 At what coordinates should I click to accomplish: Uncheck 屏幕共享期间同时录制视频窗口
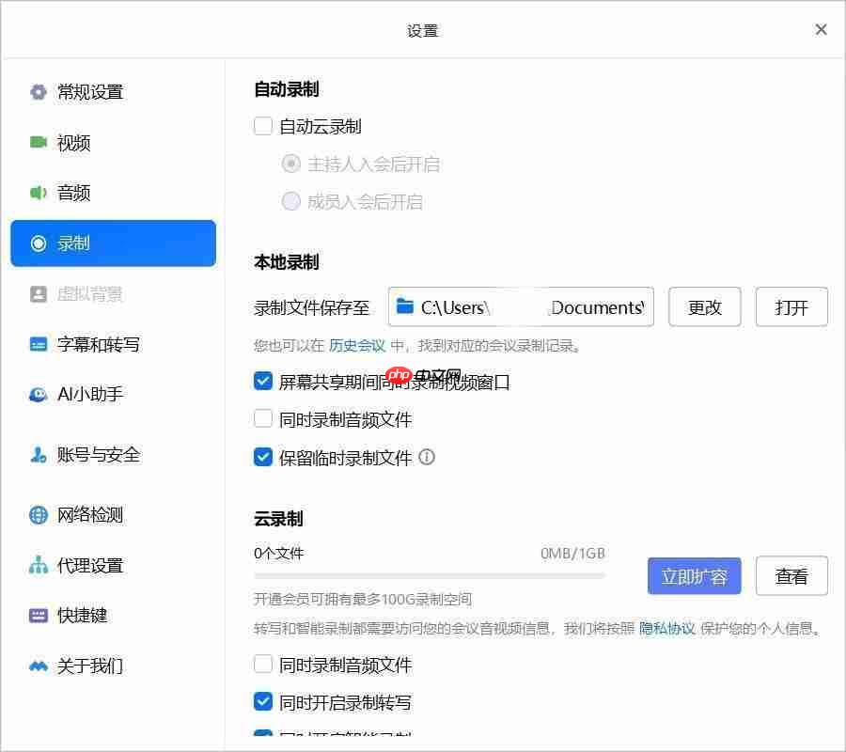point(262,381)
